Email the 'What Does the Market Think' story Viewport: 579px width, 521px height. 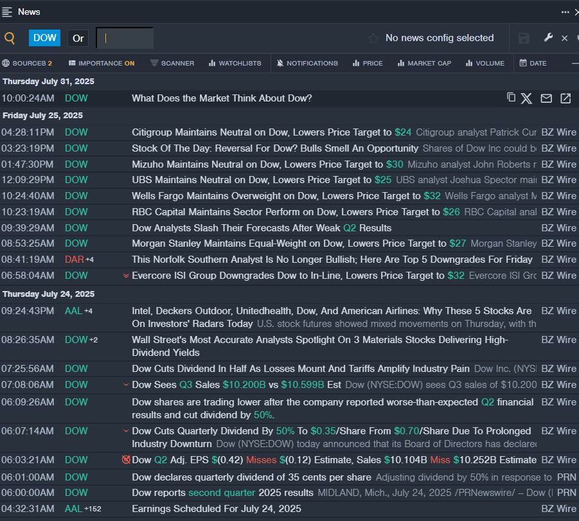[x=546, y=98]
